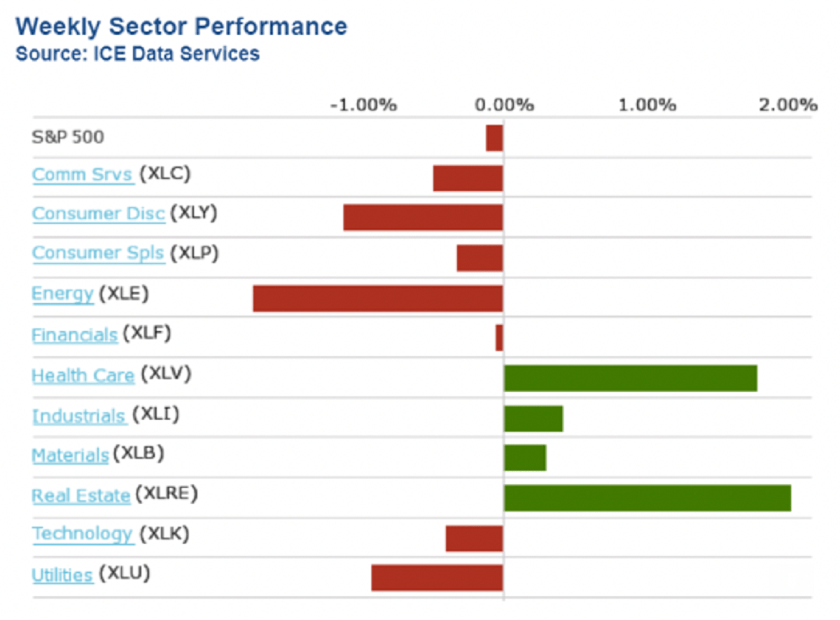Image resolution: width=840 pixels, height=620 pixels.
Task: Click the Weekly Sector Performance title
Action: (x=181, y=27)
